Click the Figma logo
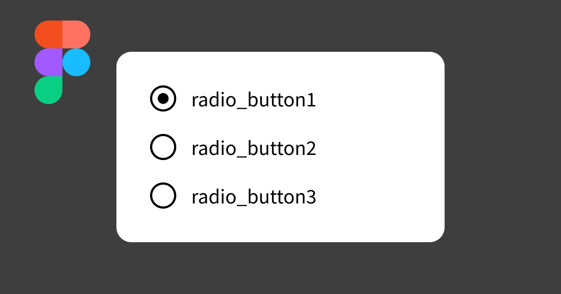This screenshot has width=561, height=294. tap(62, 62)
